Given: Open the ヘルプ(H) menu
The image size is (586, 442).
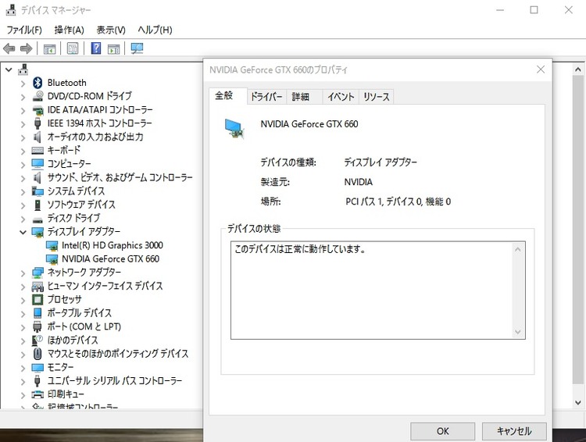Looking at the screenshot, I should click(x=155, y=30).
